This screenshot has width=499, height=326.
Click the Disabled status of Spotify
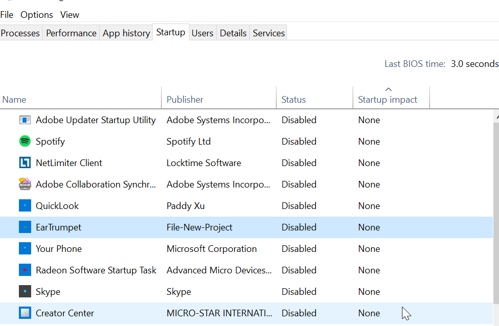click(299, 142)
